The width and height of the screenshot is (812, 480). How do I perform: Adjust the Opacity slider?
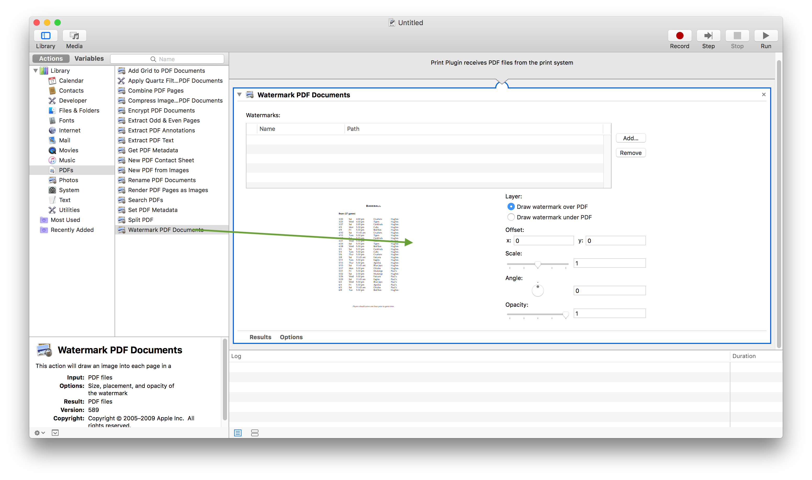click(565, 314)
